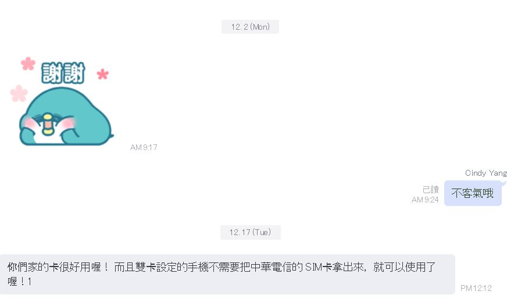Click the 12.2 (Mon) date separator
Screen dimensions: 507x302
[250, 27]
